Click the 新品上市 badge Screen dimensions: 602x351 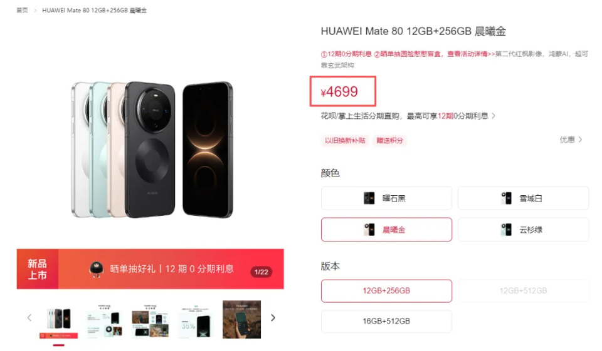[x=37, y=269]
